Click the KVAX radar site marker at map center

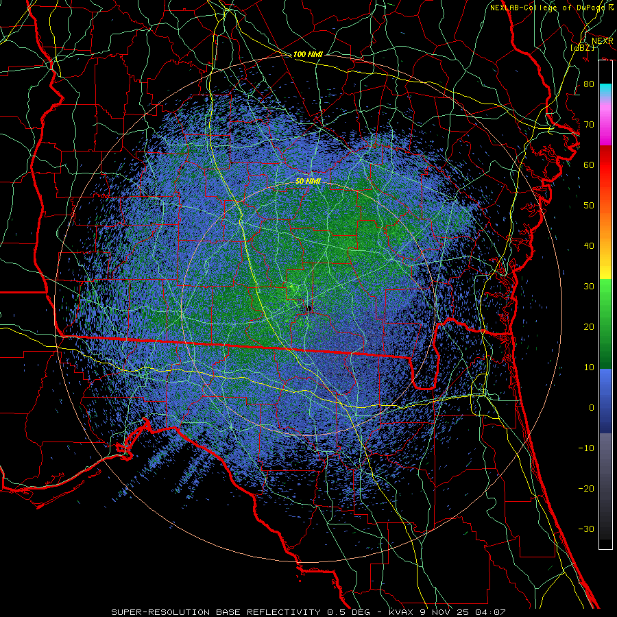click(x=308, y=309)
